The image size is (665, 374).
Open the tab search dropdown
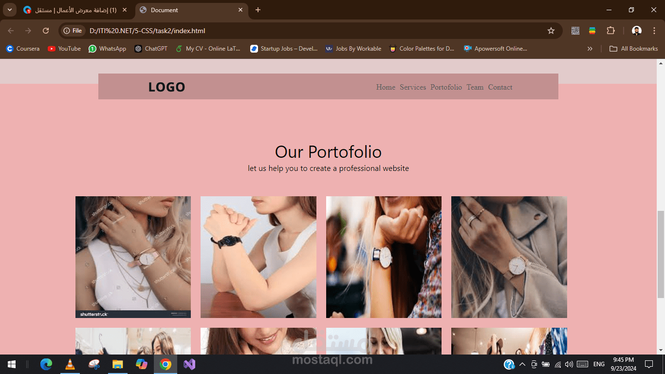tap(9, 10)
